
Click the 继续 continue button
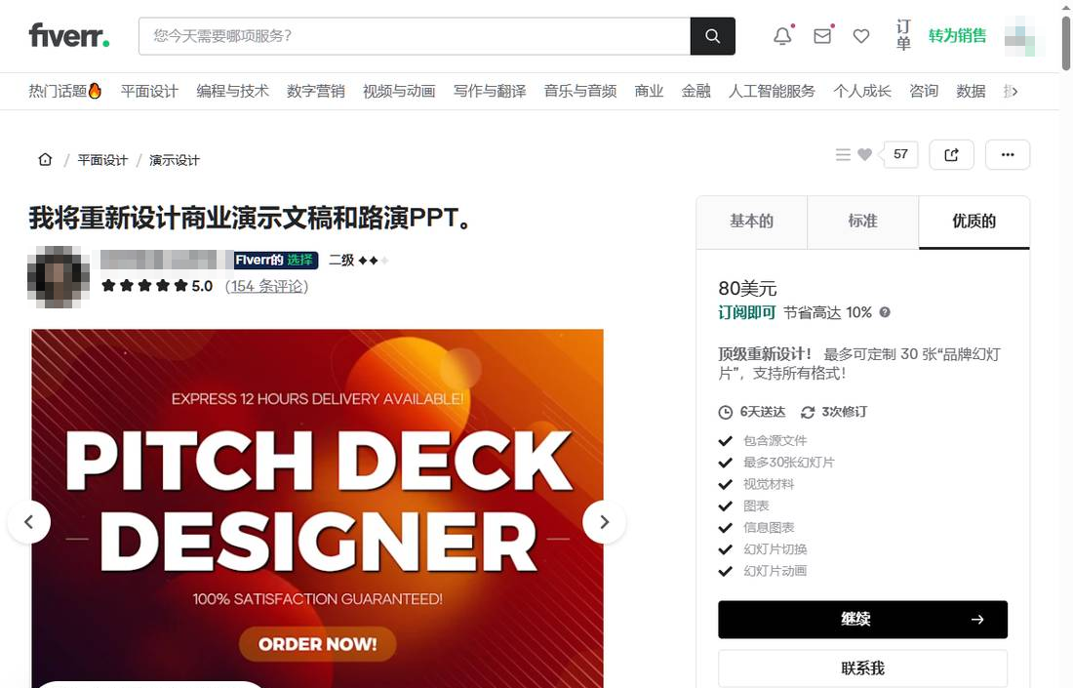click(863, 620)
